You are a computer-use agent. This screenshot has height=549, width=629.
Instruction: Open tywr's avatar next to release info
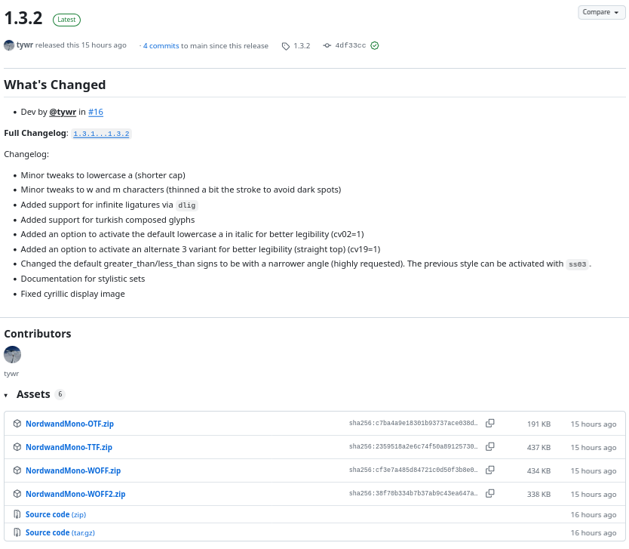(9, 45)
